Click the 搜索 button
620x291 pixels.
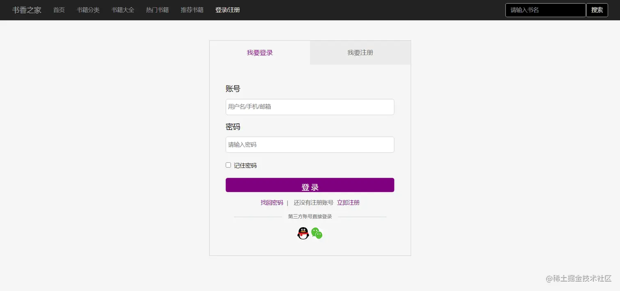point(597,10)
